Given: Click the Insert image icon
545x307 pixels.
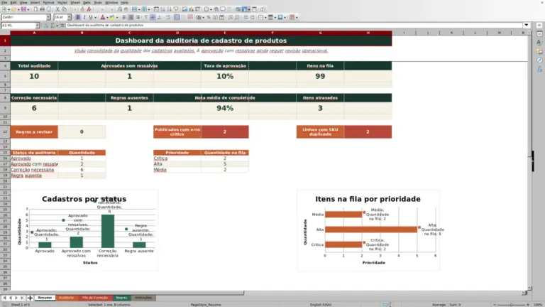Looking at the screenshot, I should 185,9.
